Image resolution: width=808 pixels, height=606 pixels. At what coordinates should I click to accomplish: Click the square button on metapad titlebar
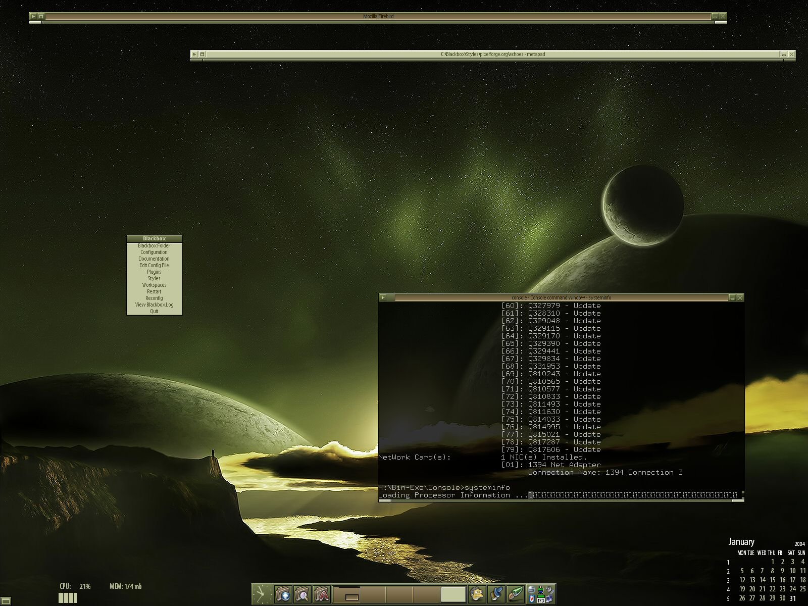click(202, 54)
